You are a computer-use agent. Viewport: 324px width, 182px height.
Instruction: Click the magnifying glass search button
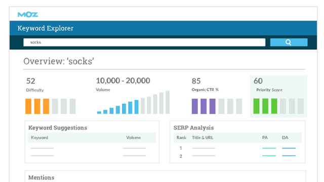(289, 42)
